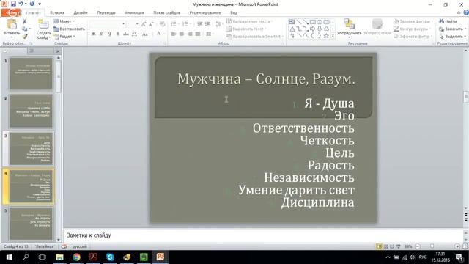Clear all formatting eraser icon
The height and width of the screenshot is (264, 469).
click(x=162, y=24)
